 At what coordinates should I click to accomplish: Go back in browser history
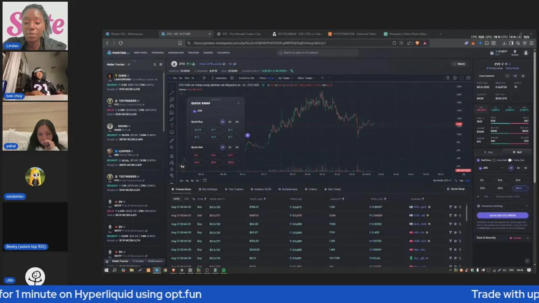pos(107,43)
